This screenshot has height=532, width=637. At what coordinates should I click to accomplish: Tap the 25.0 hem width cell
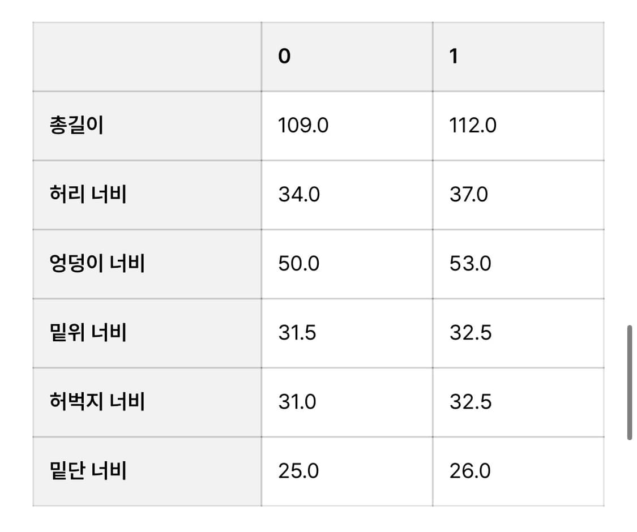(299, 471)
